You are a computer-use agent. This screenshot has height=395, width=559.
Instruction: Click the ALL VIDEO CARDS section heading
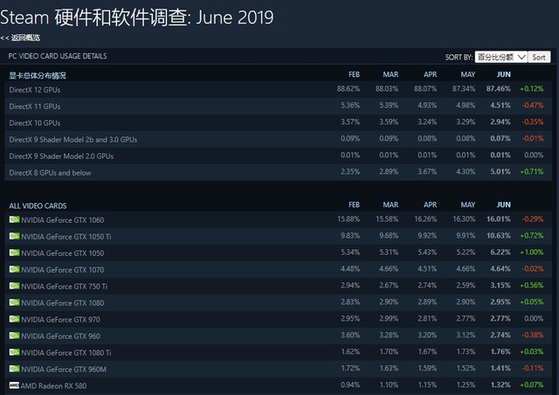coord(38,206)
